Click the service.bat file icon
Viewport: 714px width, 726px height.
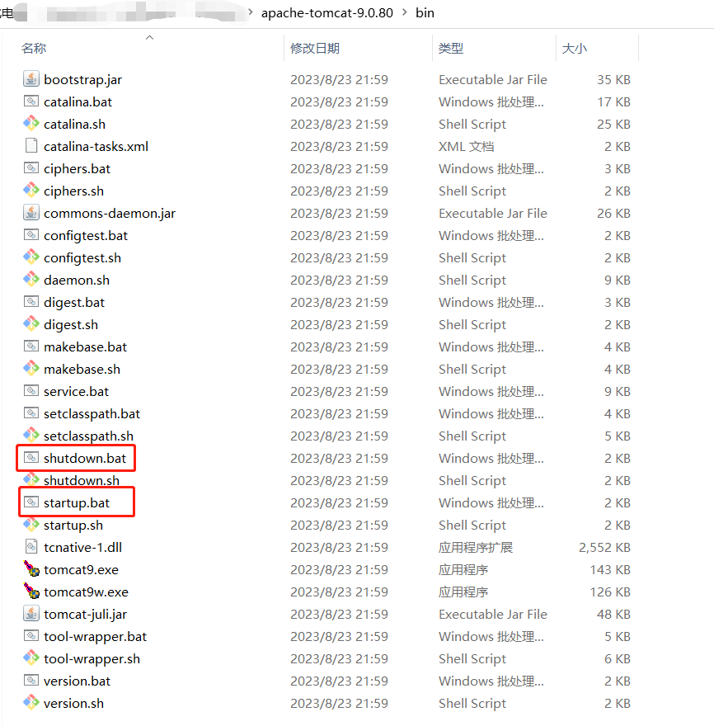pyautogui.click(x=31, y=391)
